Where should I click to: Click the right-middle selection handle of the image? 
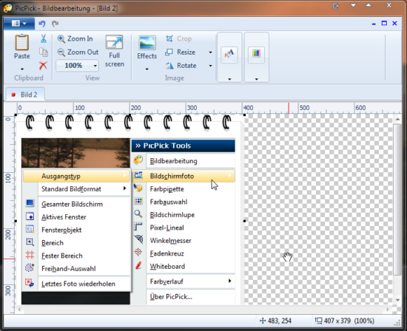coord(244,221)
